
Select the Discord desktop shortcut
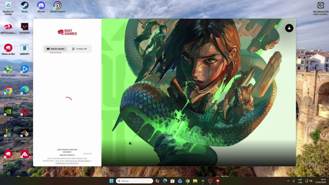pos(41,7)
